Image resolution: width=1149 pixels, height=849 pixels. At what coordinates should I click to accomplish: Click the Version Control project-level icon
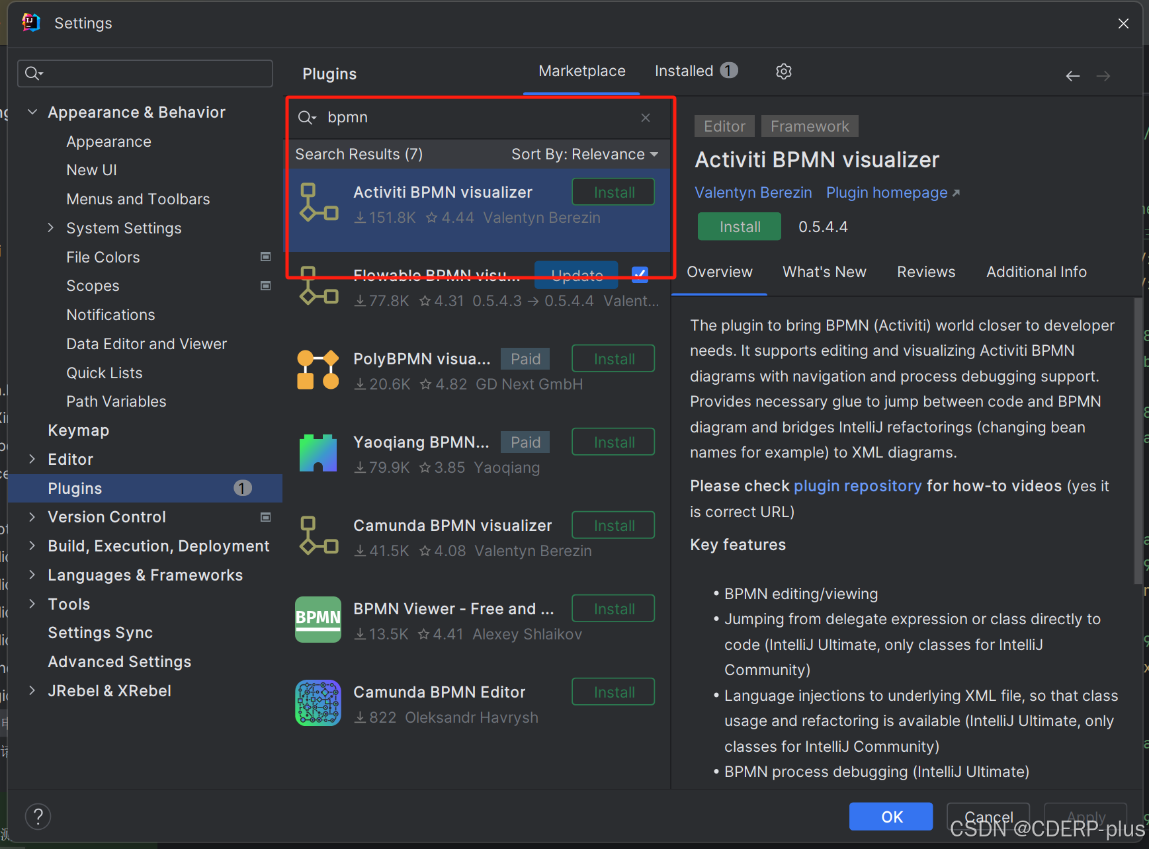point(266,517)
